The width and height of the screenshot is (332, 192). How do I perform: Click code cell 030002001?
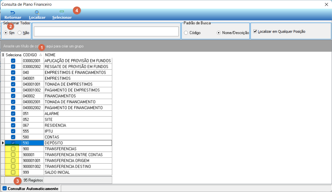33,61
